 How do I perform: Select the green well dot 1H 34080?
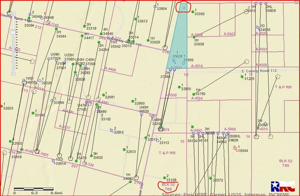(x=130, y=182)
